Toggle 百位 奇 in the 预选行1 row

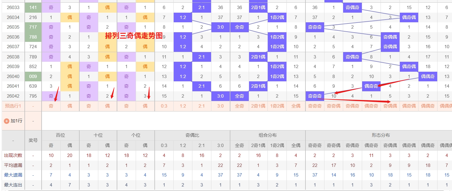51,106
